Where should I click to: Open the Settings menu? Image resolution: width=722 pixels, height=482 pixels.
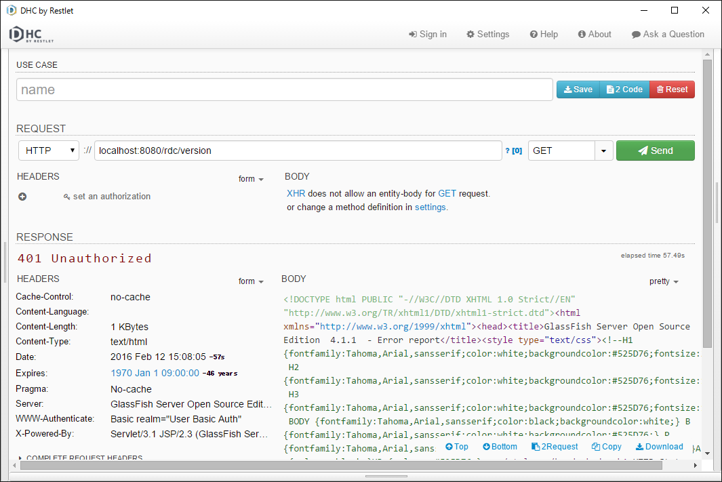coord(487,34)
